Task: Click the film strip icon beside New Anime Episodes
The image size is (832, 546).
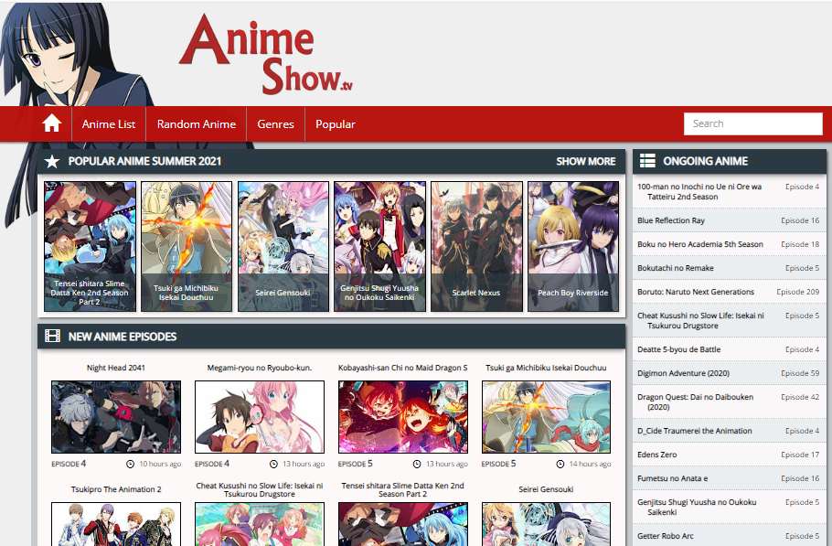Action: click(x=52, y=336)
